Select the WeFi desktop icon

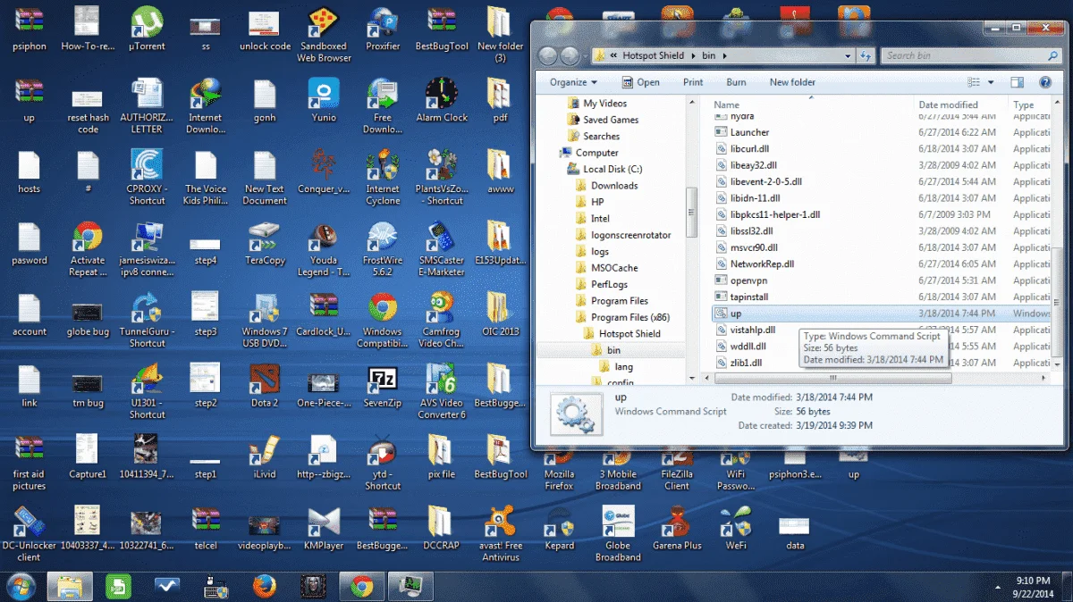coord(736,528)
